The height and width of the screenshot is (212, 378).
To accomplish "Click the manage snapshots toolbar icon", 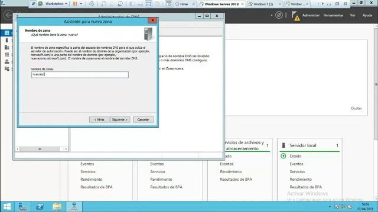I will click(x=120, y=4).
